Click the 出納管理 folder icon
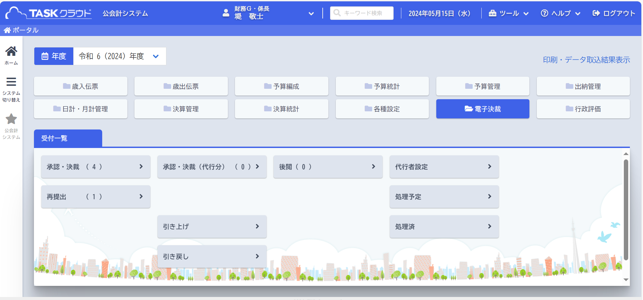 tap(569, 86)
